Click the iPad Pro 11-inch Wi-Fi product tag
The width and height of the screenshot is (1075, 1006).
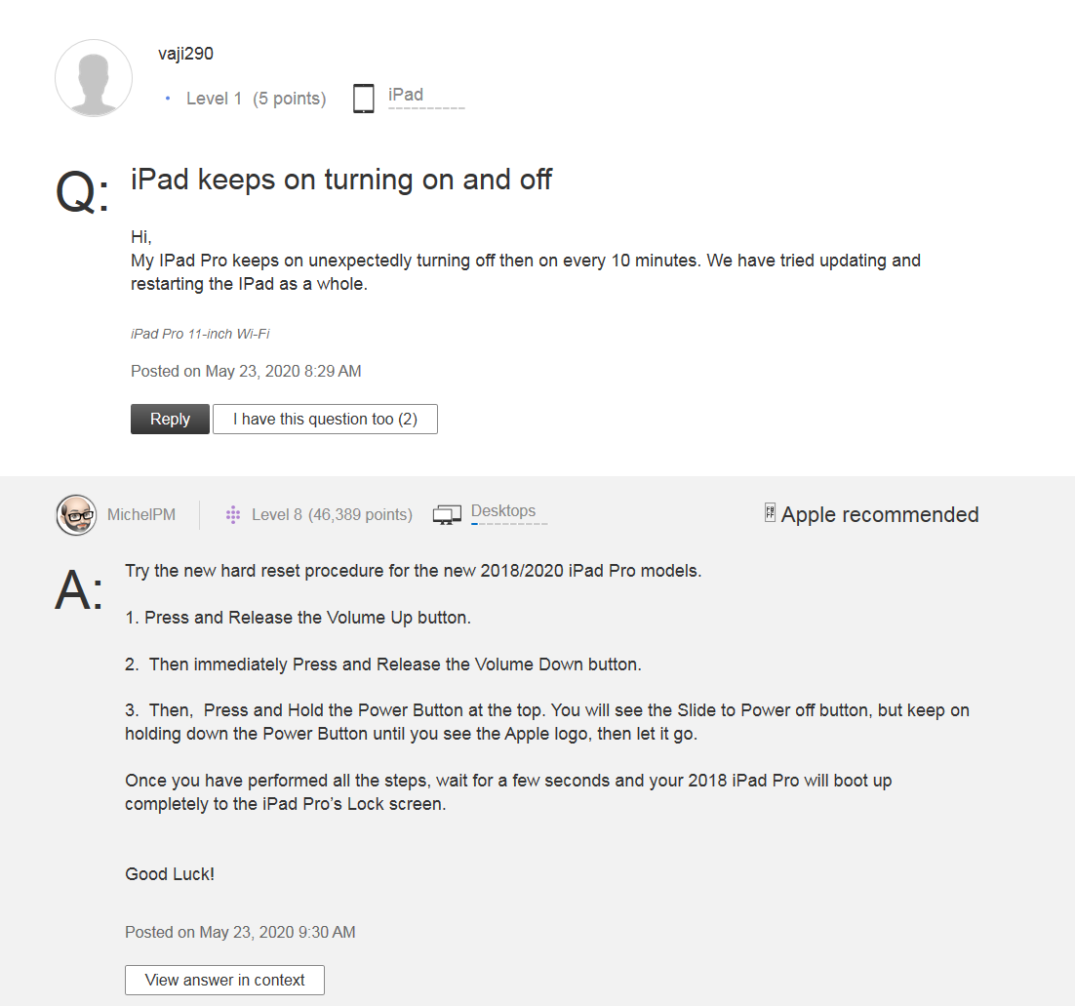tap(200, 334)
